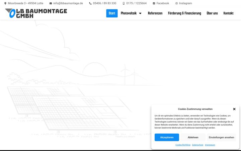This screenshot has width=241, height=151.
Task: Open the Impressum link
Action: [x=210, y=145]
